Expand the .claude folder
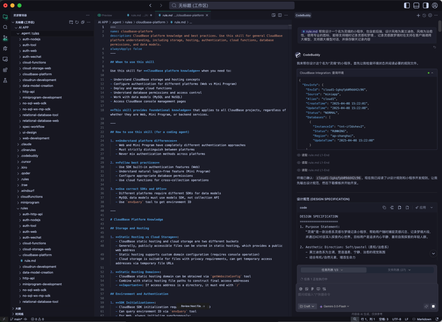This screenshot has height=322, width=442. tap(18, 144)
